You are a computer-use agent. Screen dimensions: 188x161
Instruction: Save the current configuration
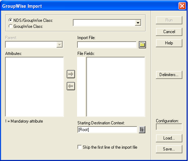coord(169,149)
